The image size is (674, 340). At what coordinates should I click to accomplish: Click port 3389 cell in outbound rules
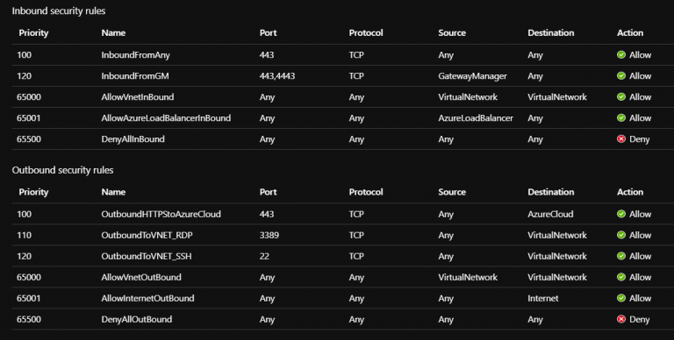pos(269,235)
